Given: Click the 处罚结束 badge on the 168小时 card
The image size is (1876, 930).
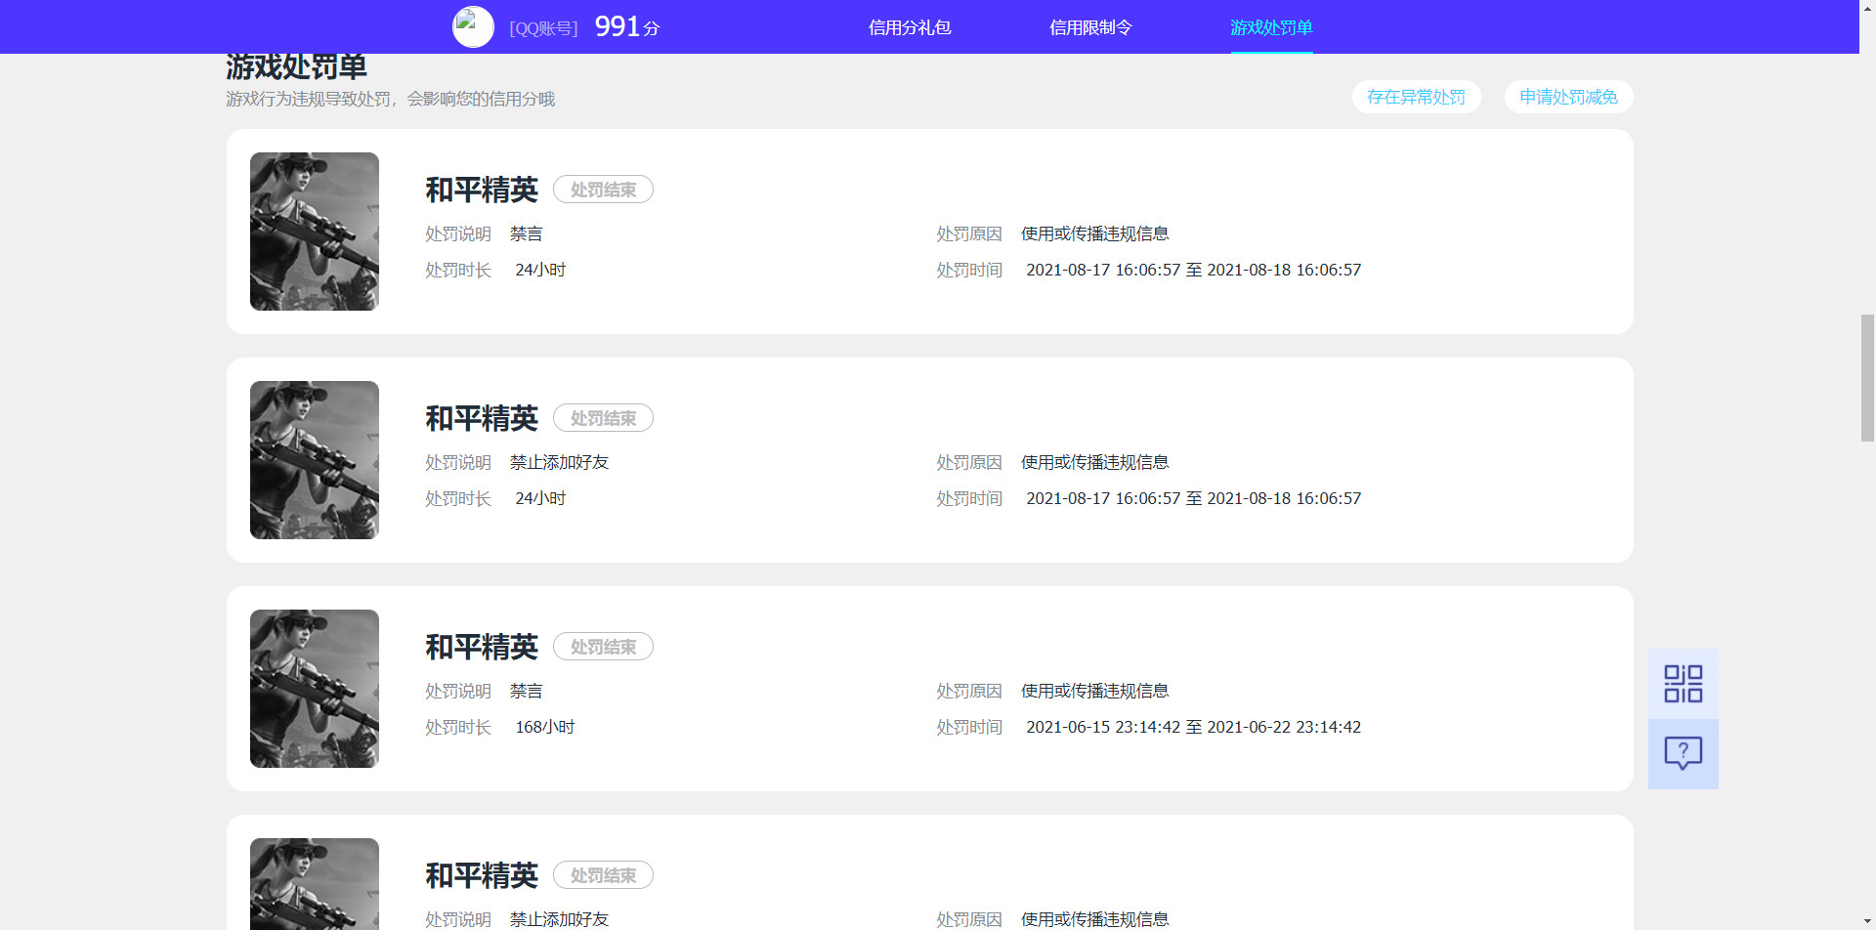Looking at the screenshot, I should point(603,647).
